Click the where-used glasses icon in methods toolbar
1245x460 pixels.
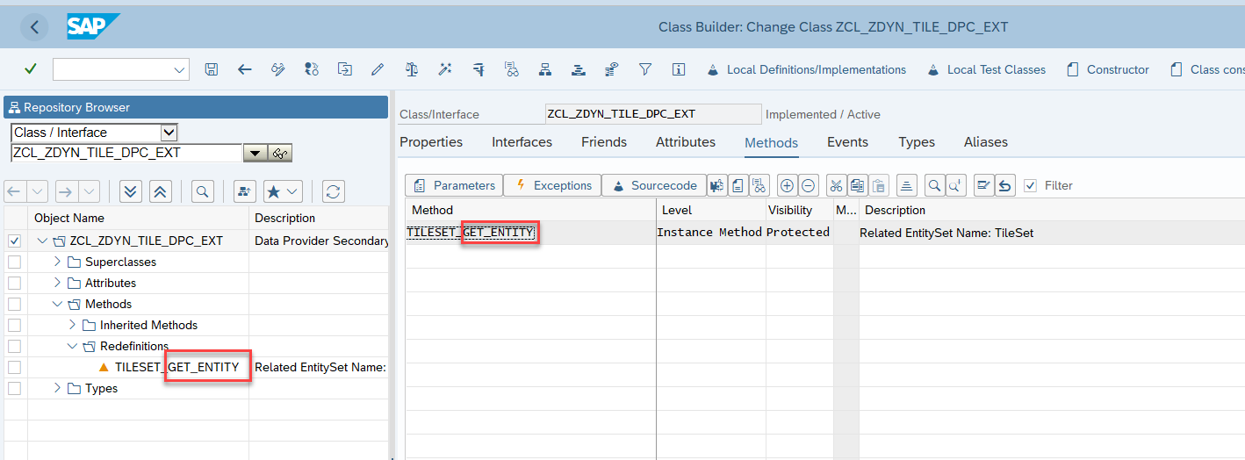[759, 185]
